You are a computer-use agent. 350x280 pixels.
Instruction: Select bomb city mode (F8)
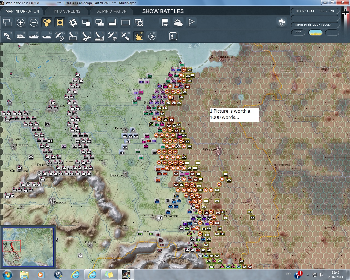pos(99,36)
